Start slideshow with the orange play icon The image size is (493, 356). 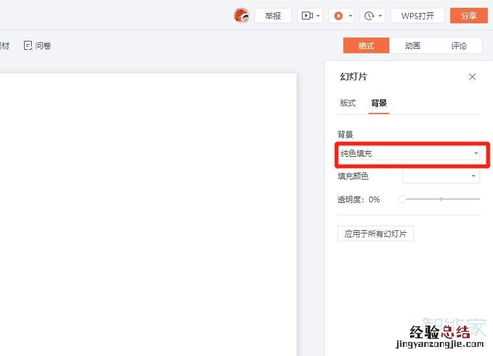[x=338, y=16]
